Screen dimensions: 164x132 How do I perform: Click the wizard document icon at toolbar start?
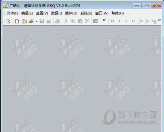pyautogui.click(x=8, y=21)
